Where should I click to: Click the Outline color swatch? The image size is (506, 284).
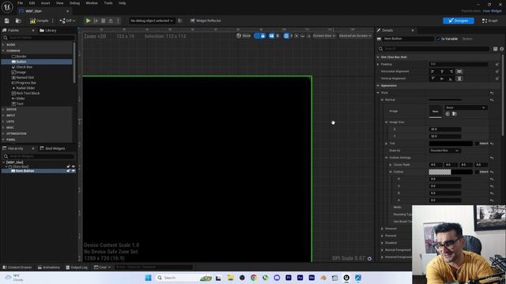coord(451,172)
